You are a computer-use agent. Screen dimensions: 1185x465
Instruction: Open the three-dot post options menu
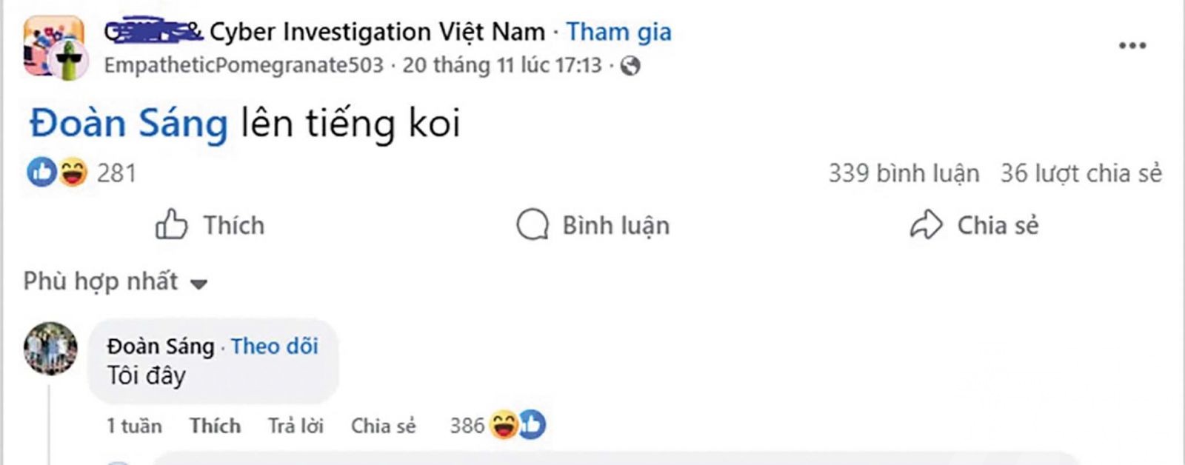click(x=1132, y=46)
